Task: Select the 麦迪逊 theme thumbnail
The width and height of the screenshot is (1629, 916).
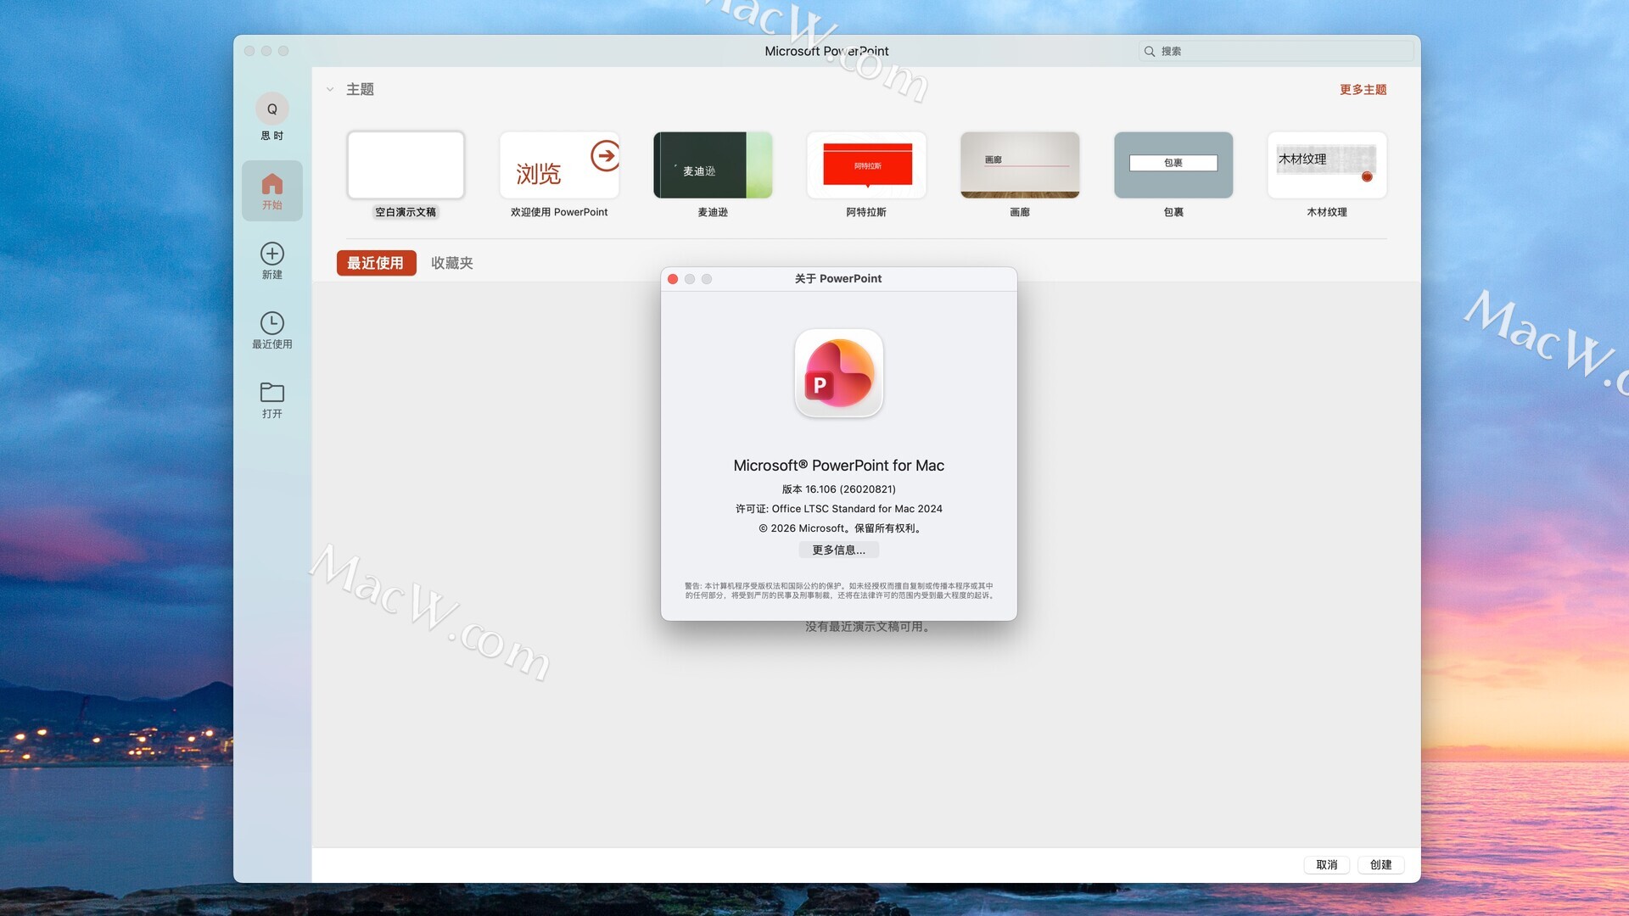Action: point(713,165)
